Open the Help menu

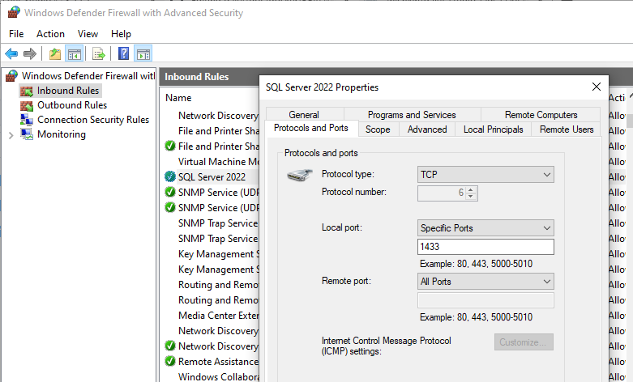click(x=121, y=34)
